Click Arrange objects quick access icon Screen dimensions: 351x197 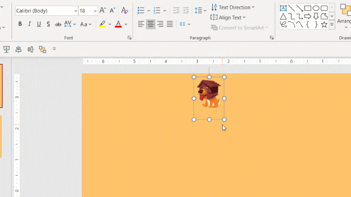coord(42,49)
